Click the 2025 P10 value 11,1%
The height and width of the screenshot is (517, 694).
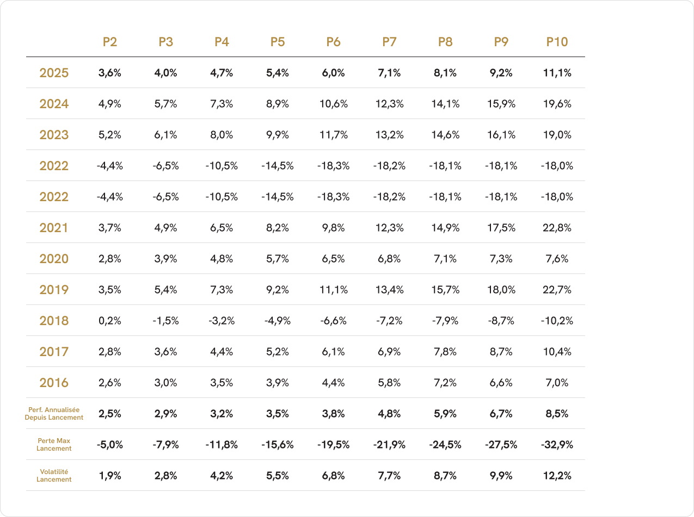[x=557, y=73]
